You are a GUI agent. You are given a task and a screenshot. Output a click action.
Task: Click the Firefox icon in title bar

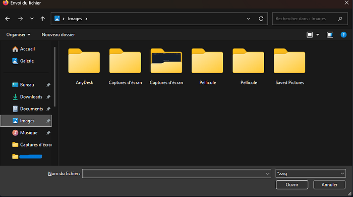click(x=6, y=3)
